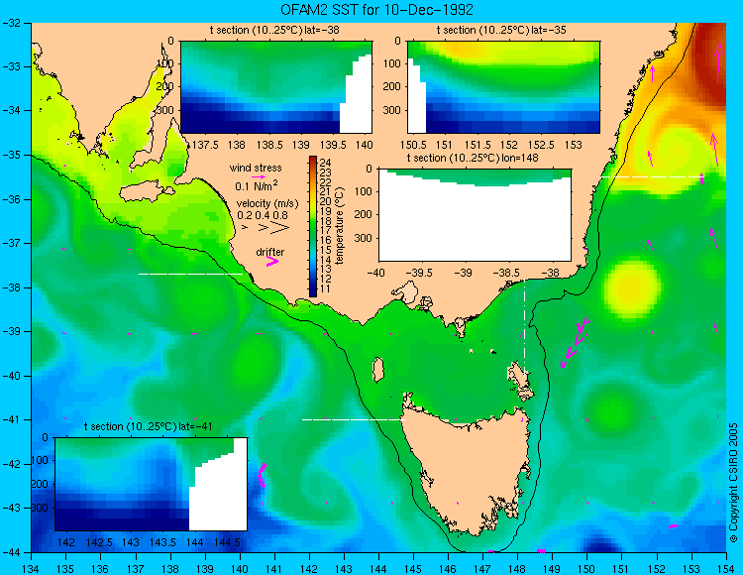Click the magenta drifter track beside lat=-41 inset
This screenshot has width=743, height=575.
[x=262, y=476]
